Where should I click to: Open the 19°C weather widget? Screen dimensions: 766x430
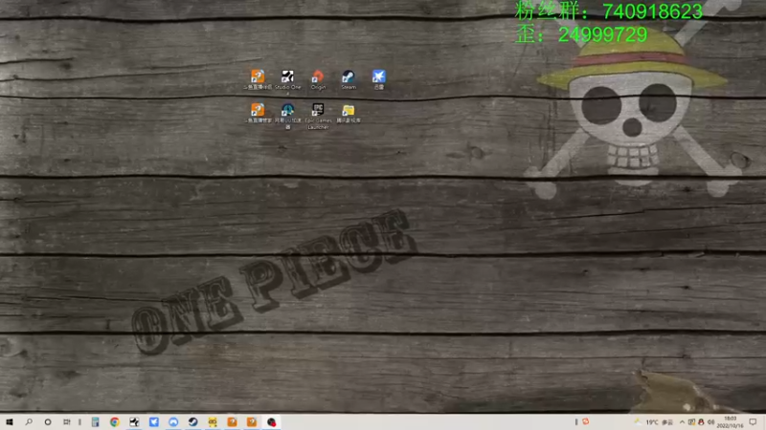point(655,422)
